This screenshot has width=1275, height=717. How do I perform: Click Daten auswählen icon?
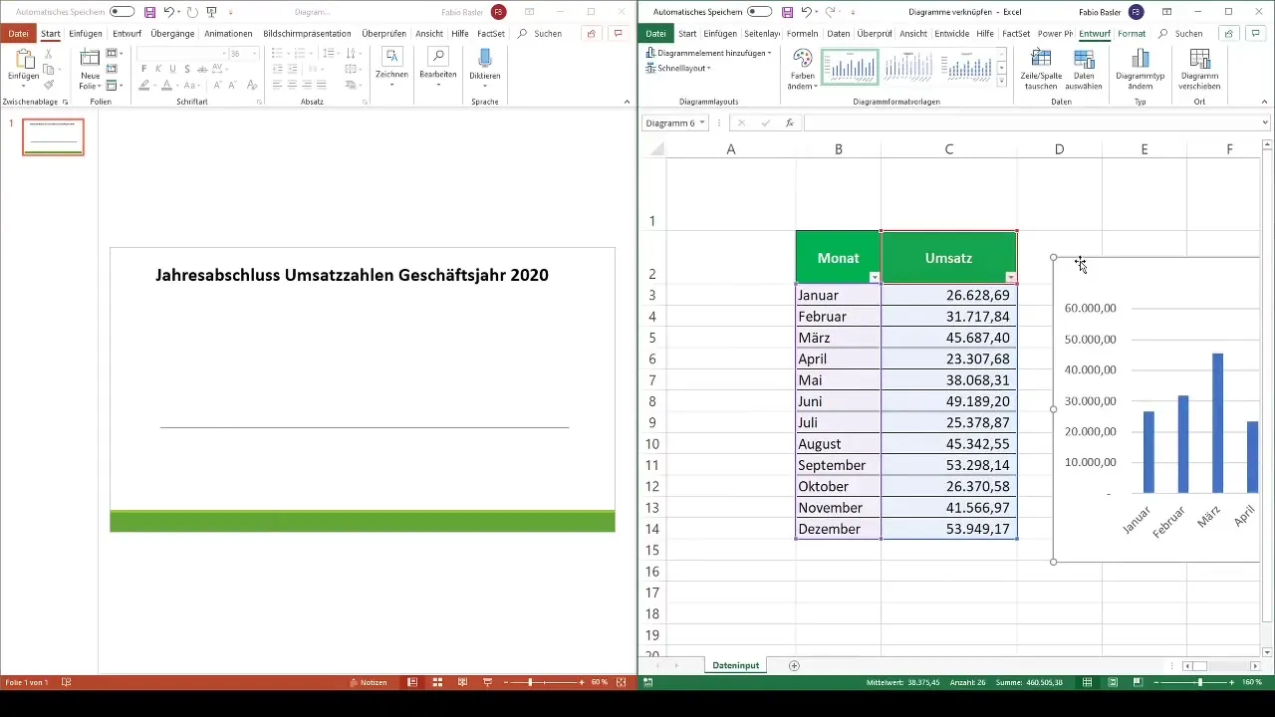[1085, 60]
